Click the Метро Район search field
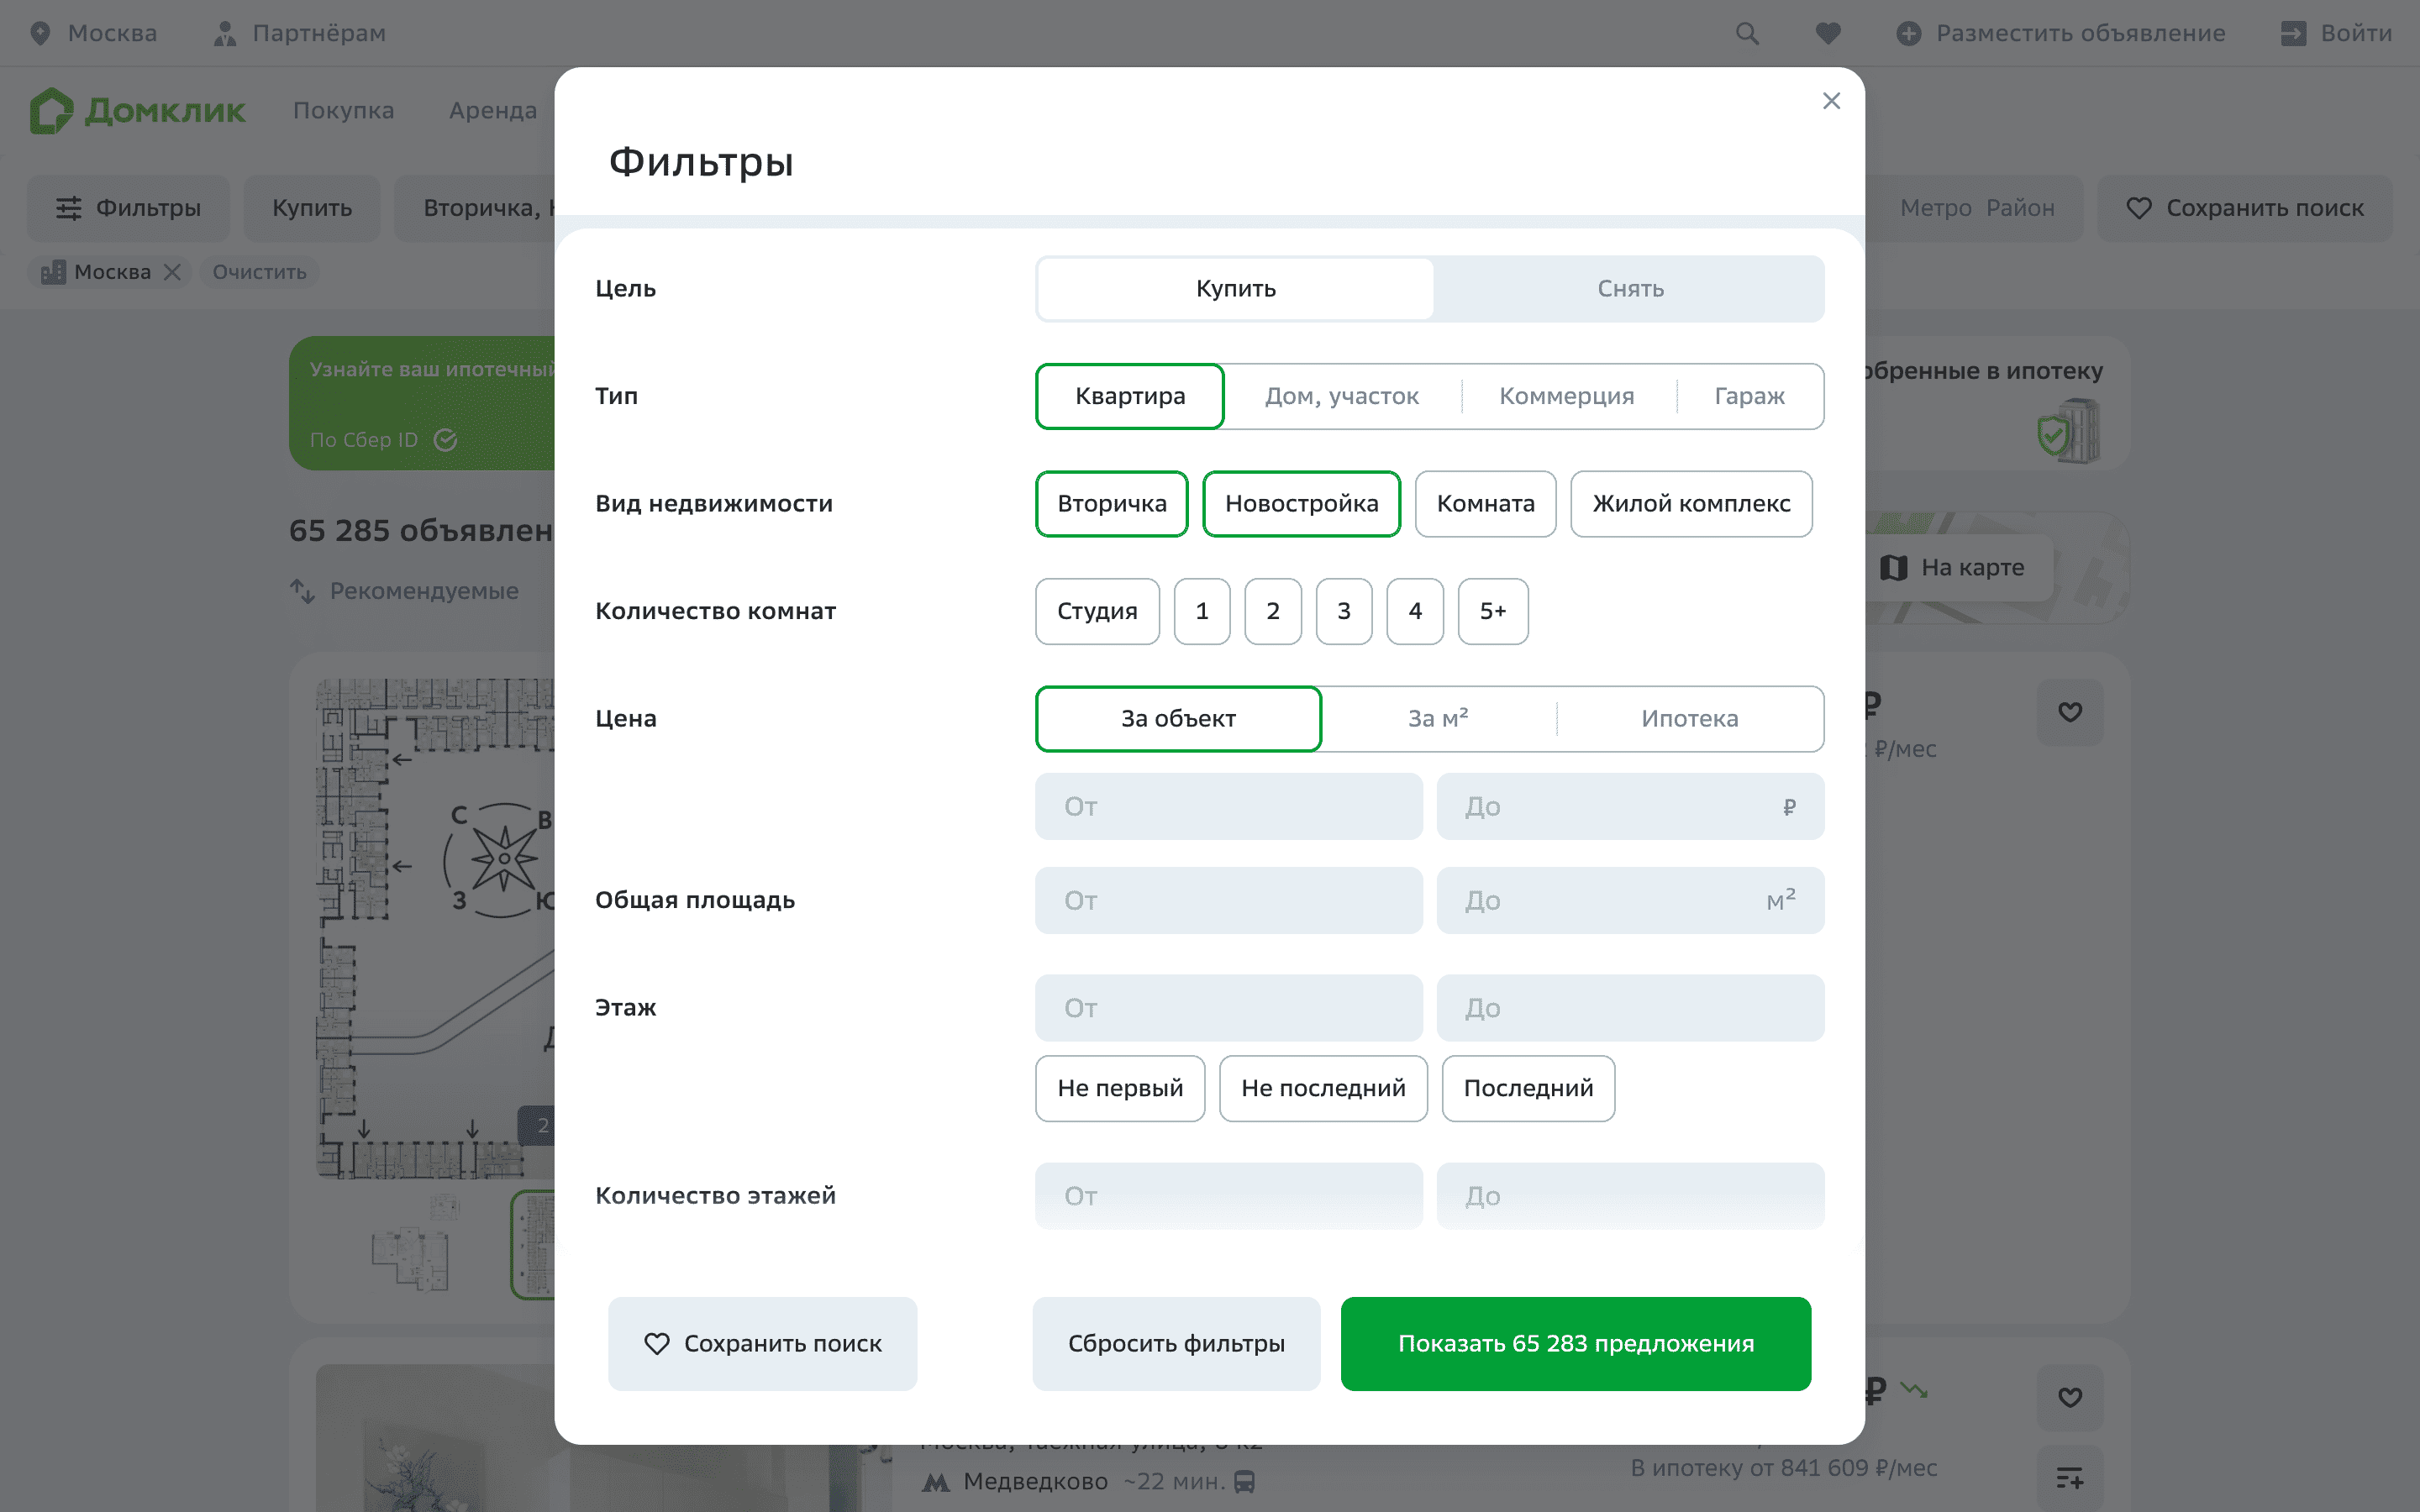The width and height of the screenshot is (2420, 1512). point(1976,208)
